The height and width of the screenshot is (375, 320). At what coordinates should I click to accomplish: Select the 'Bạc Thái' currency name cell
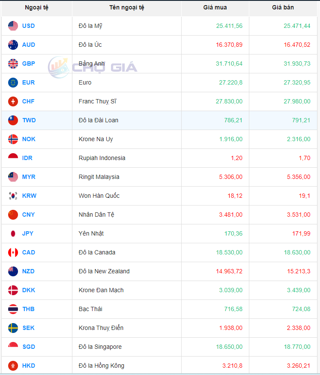point(90,309)
